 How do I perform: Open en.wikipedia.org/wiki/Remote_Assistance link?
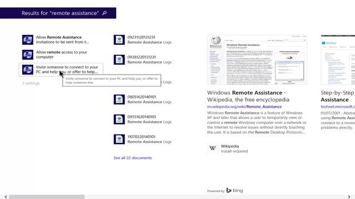244,107
